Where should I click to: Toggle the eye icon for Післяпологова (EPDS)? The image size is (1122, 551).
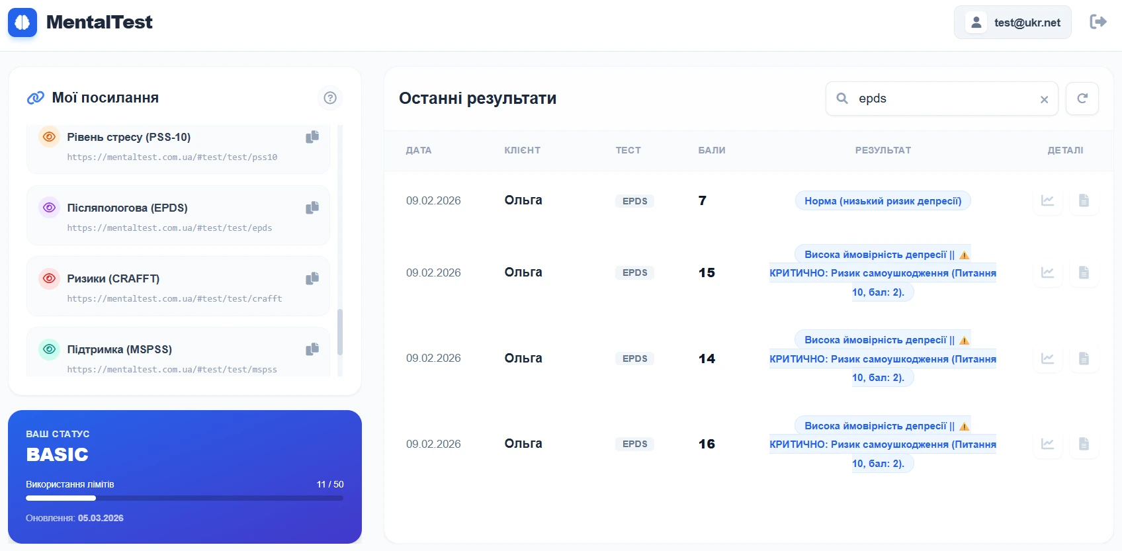(49, 208)
